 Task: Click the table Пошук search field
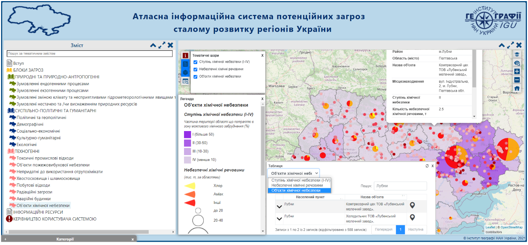point(400,186)
